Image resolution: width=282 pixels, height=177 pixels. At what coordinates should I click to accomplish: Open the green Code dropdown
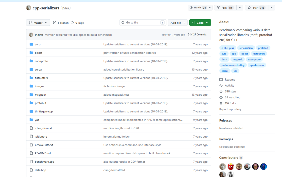pyautogui.click(x=200, y=23)
